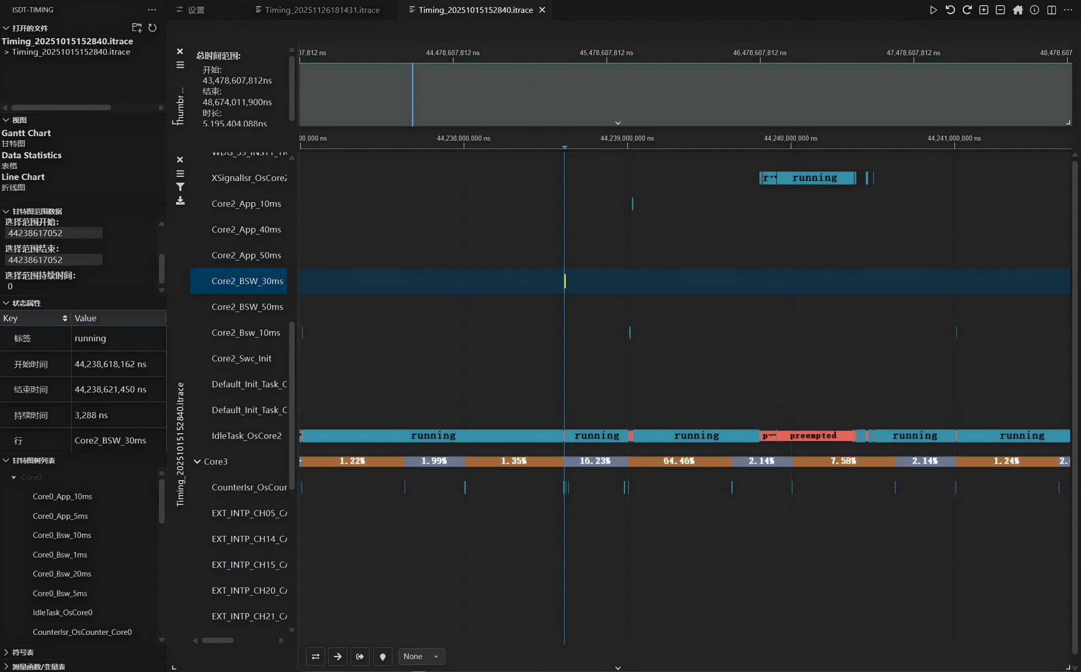Click the Gantt download export icon
1081x672 pixels.
(180, 200)
